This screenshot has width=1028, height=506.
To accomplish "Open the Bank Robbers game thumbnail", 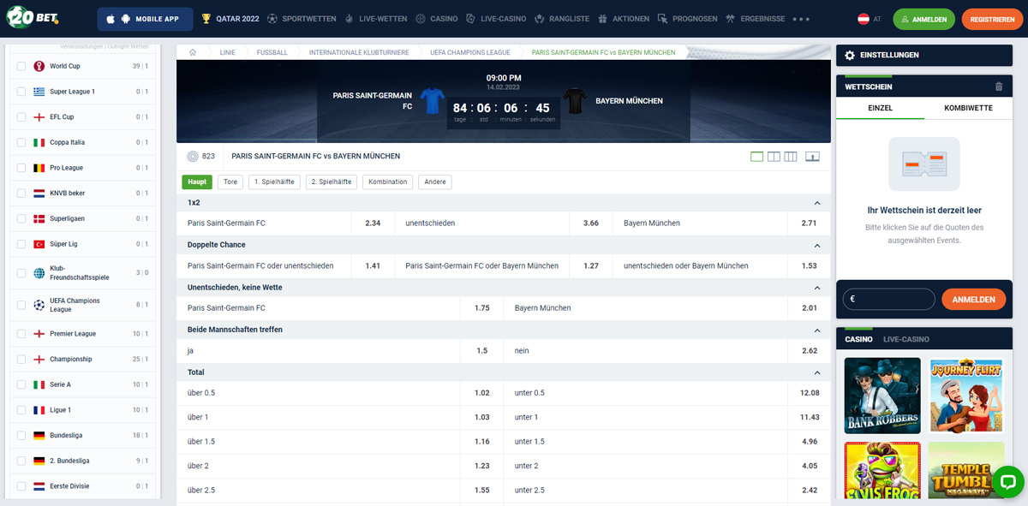I will coord(882,396).
